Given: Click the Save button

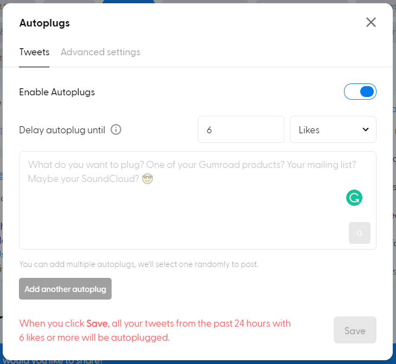Looking at the screenshot, I should pos(355,330).
